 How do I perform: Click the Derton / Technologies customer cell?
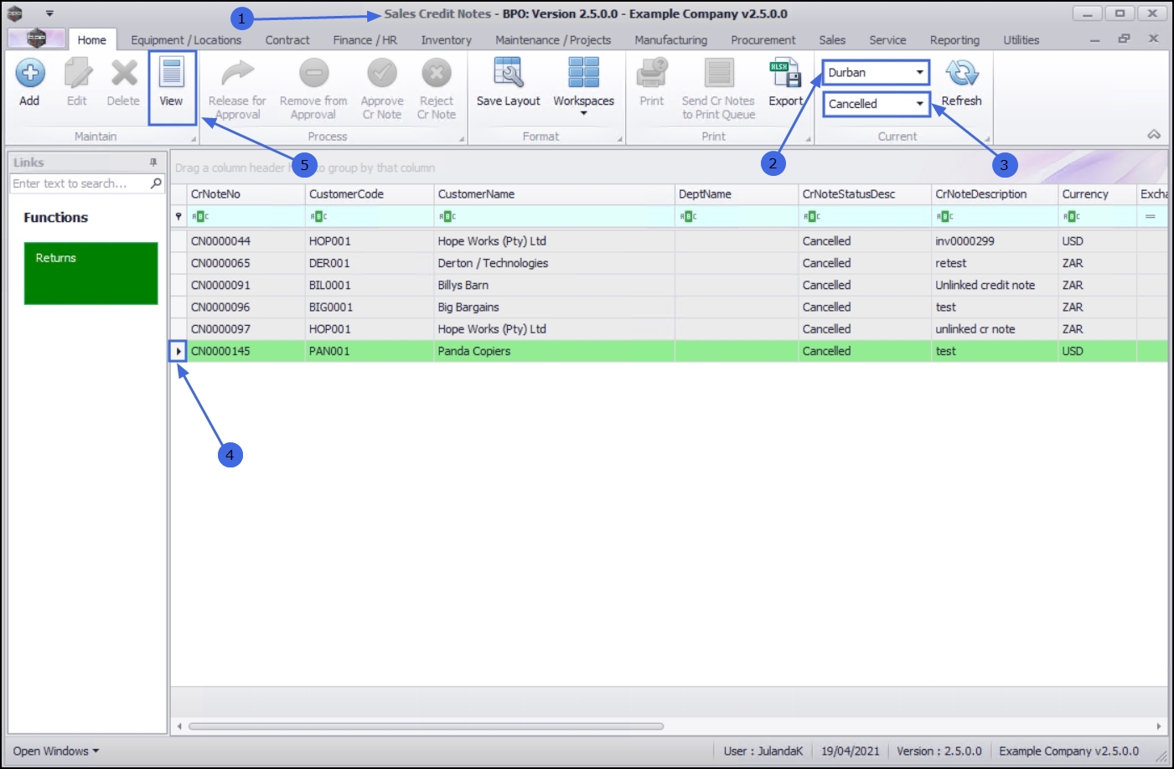(x=555, y=263)
